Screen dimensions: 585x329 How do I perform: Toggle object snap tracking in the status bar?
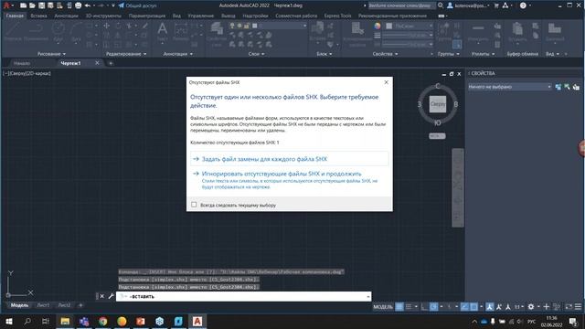click(x=464, y=307)
